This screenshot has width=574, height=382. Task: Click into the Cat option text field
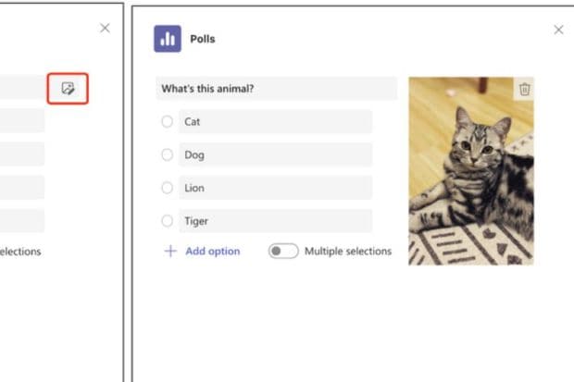(x=276, y=121)
